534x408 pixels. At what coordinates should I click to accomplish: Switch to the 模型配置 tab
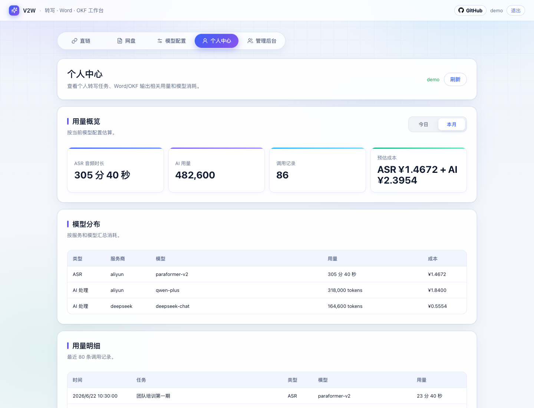click(171, 41)
